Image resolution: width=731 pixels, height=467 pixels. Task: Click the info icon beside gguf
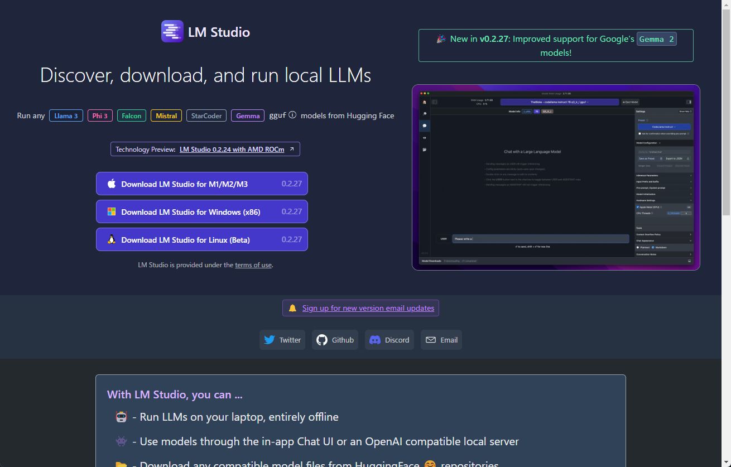coord(292,115)
